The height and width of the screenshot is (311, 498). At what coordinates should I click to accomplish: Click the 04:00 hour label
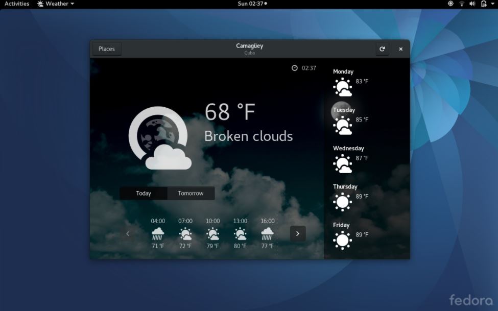pyautogui.click(x=158, y=221)
